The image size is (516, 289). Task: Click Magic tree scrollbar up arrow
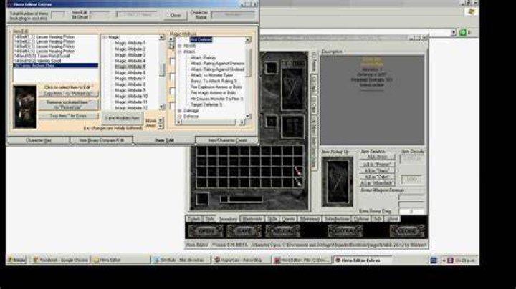coord(161,37)
